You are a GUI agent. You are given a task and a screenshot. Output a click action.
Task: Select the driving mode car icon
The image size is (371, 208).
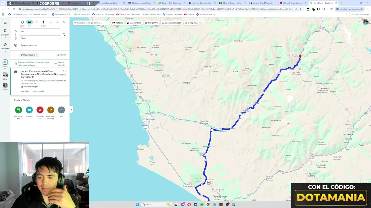pyautogui.click(x=29, y=22)
